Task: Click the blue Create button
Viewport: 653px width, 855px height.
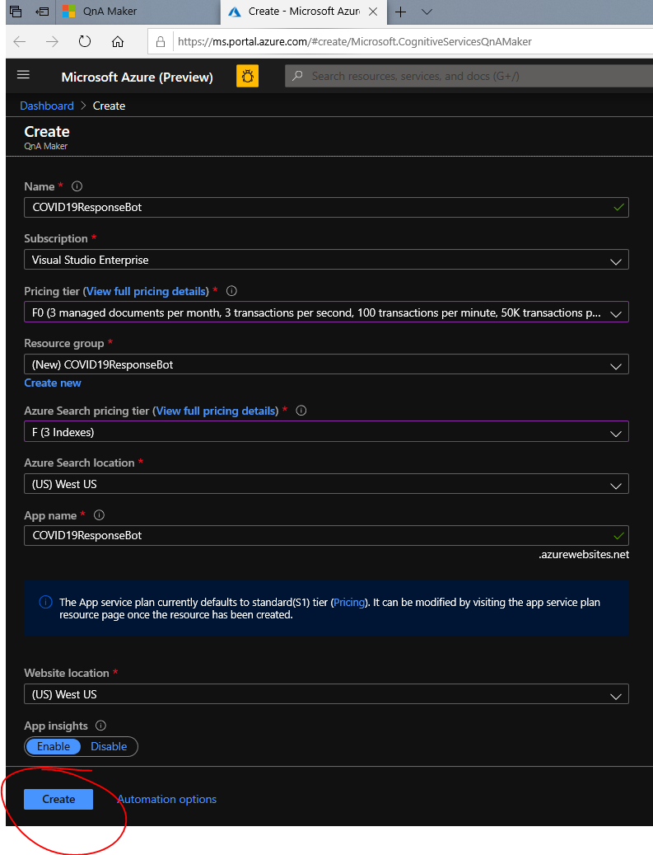Action: (x=58, y=799)
